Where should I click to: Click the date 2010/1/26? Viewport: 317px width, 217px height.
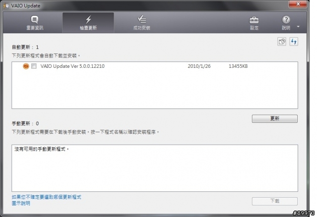199,66
